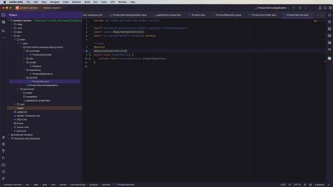
Task: Open the Apple menu
Action: [x=5, y=2]
